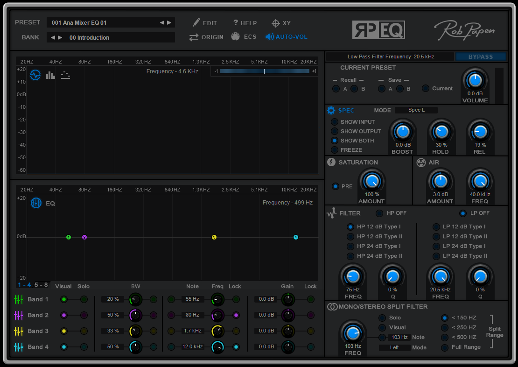The width and height of the screenshot is (518, 367).
Task: Click the green Band 1 sliders icon
Action: [x=19, y=300]
